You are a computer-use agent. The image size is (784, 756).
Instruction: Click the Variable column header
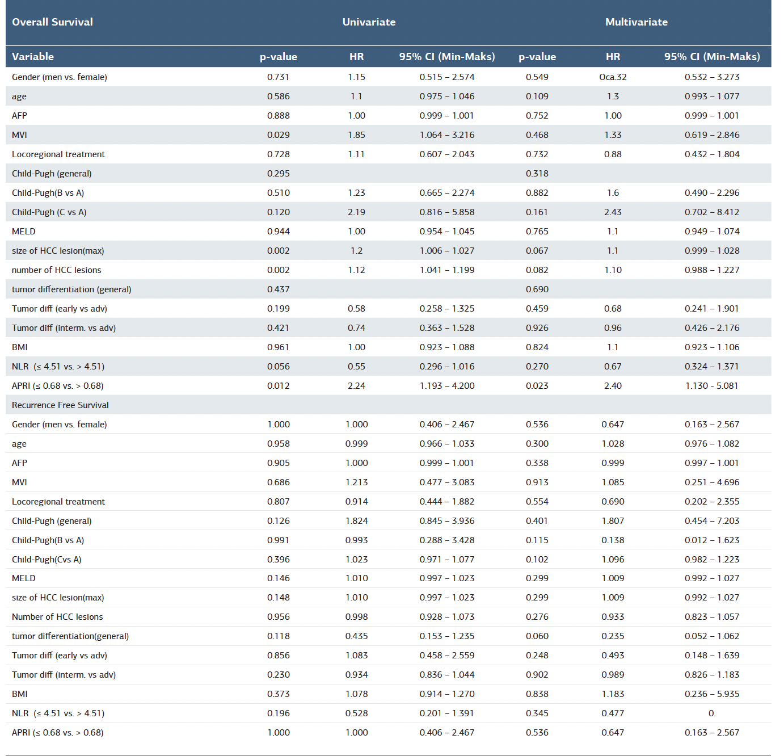[33, 57]
